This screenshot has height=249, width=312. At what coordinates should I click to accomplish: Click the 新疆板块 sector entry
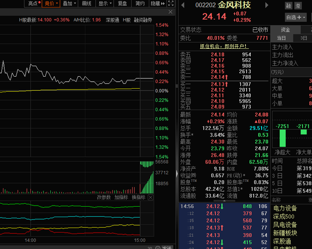(x=285, y=233)
